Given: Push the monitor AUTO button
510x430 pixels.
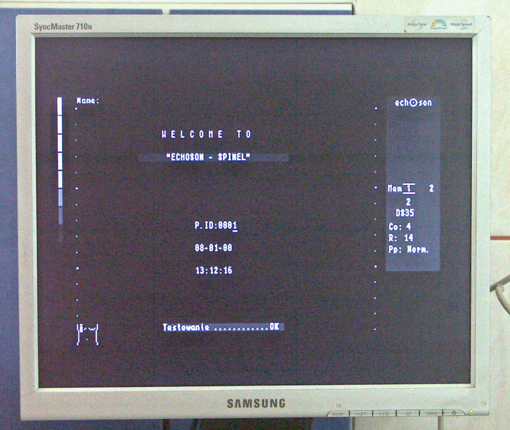Looking at the screenshot, I should pos(432,413).
